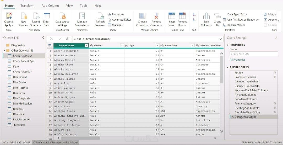Click the formula bar fx icon
283x145 pixels.
pos(67,39)
